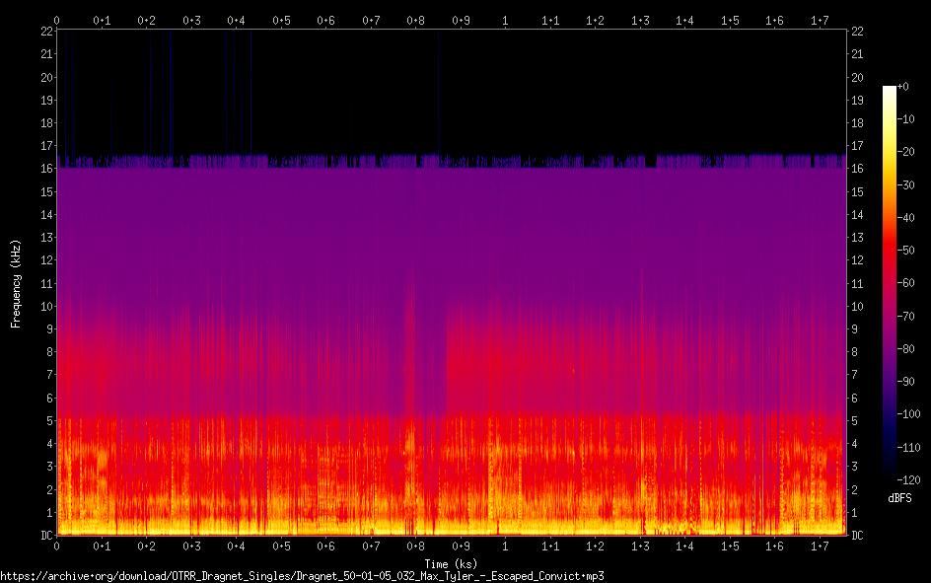Select the 5 kHz label on the right axis
This screenshot has height=583, width=931.
coord(855,421)
